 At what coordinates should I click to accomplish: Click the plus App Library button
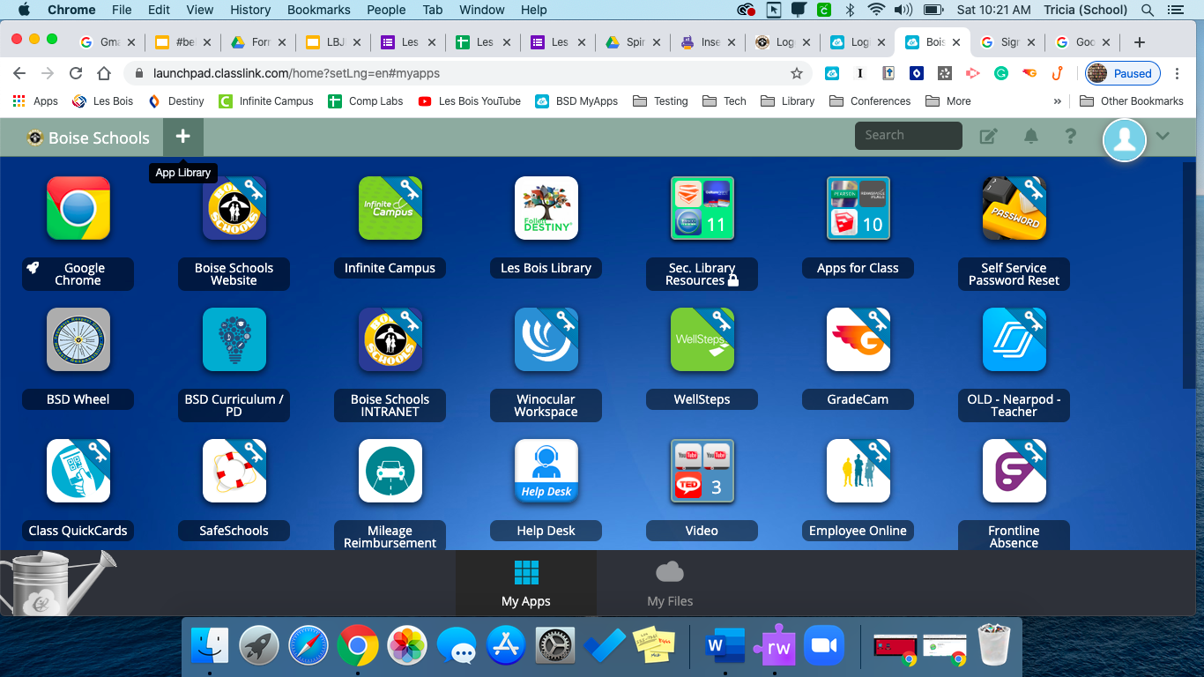182,137
